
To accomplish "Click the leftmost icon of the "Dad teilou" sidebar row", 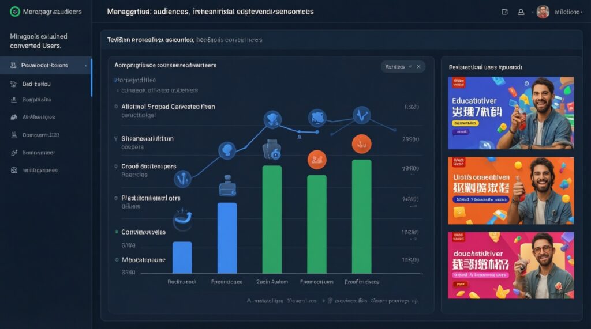I will pos(13,84).
